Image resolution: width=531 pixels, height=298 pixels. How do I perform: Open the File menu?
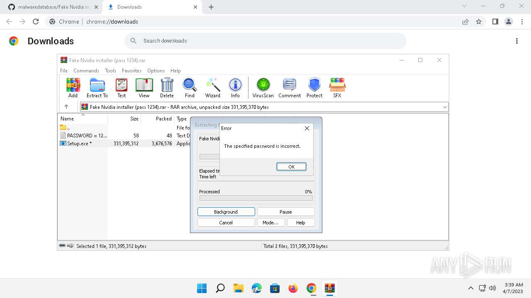coord(64,71)
